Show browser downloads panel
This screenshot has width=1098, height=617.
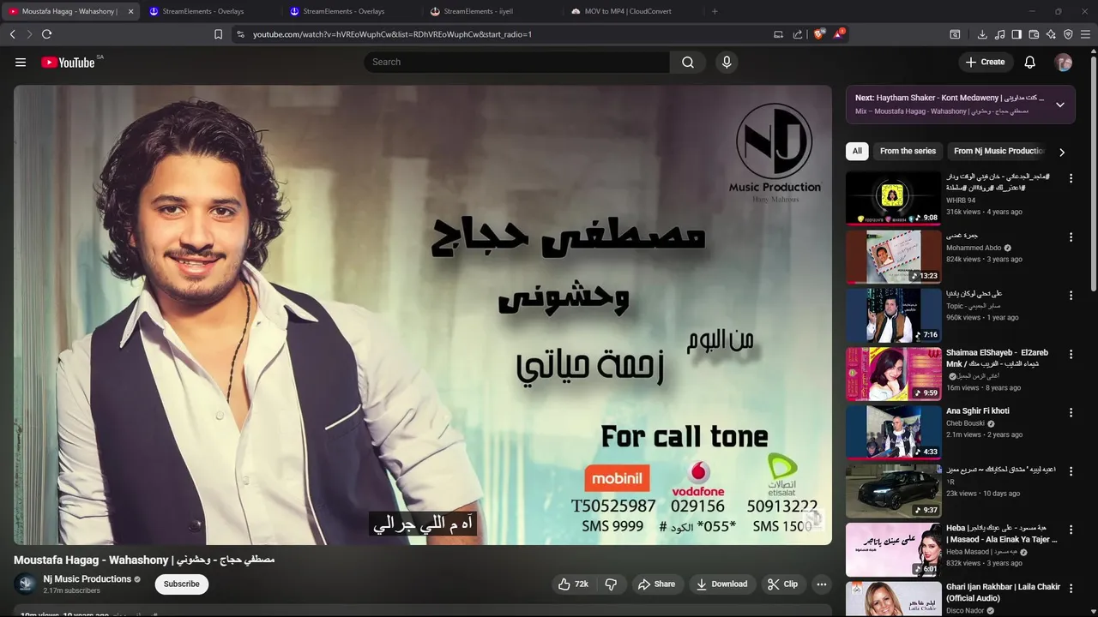(x=982, y=34)
